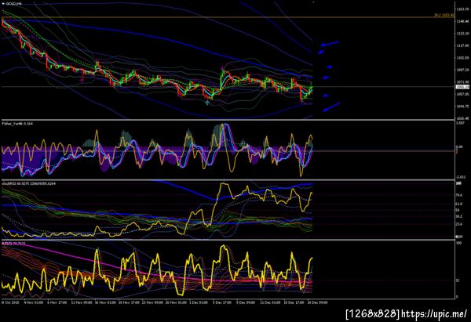This screenshot has width=471, height=322.
Task: Click the 3 Dec 17:00 time label
Action: point(222,302)
